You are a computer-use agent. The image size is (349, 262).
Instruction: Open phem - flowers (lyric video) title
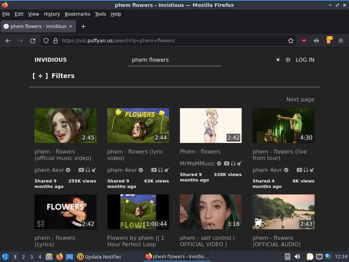click(135, 155)
